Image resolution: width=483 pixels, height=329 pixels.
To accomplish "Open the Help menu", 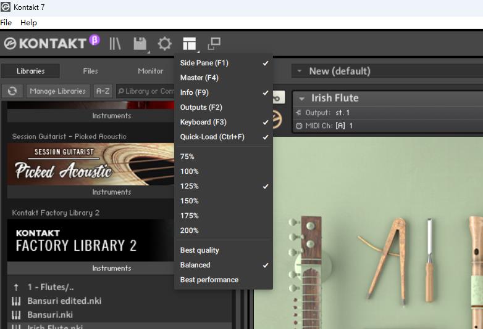I will (28, 23).
